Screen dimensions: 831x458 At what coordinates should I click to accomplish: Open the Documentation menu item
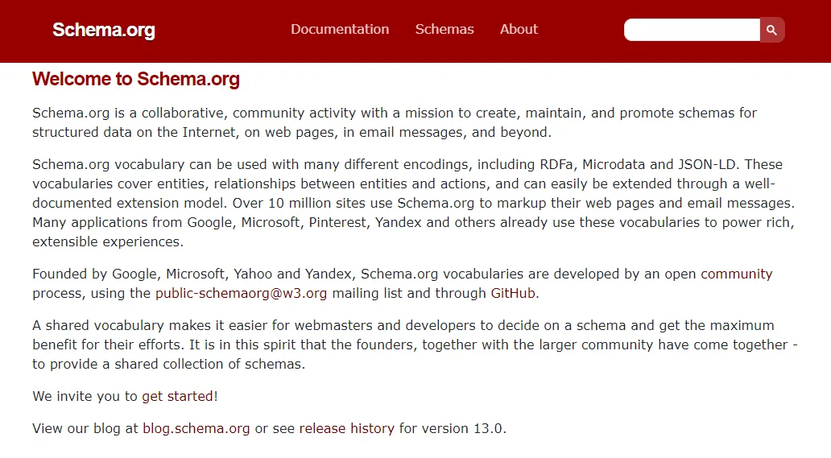pos(340,29)
